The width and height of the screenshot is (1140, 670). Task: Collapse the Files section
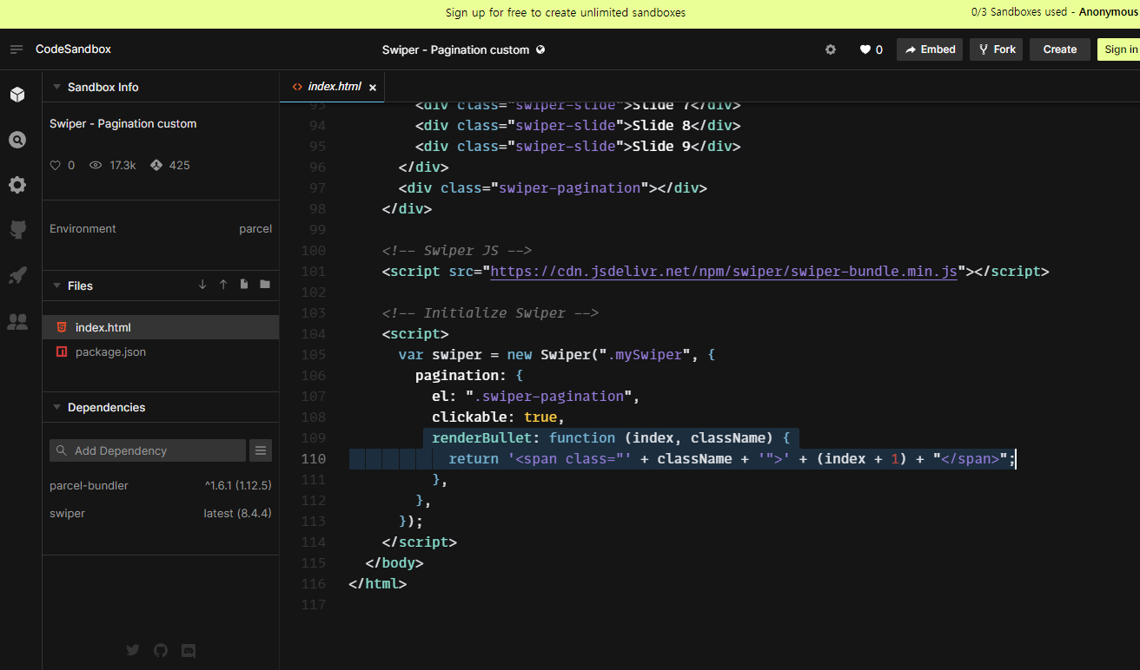pyautogui.click(x=57, y=286)
